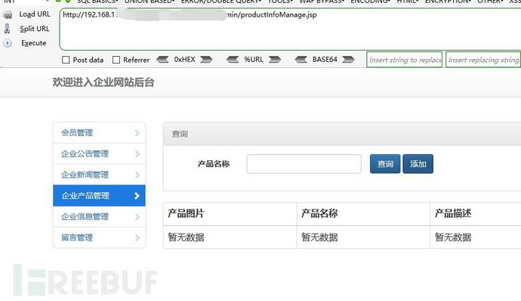521x301 pixels.
Task: Click the 查询 panel header
Action: pyautogui.click(x=342, y=134)
